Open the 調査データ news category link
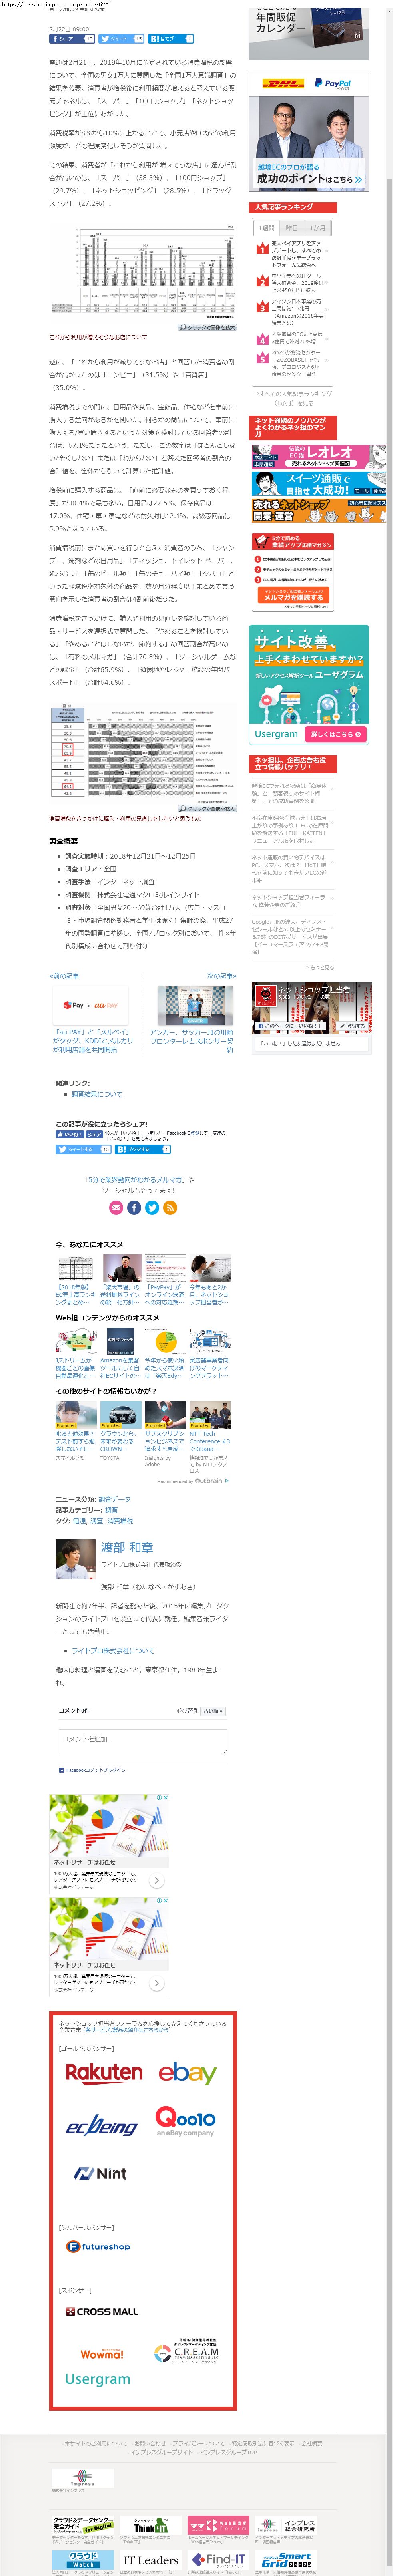393x2576 pixels. [115, 1500]
